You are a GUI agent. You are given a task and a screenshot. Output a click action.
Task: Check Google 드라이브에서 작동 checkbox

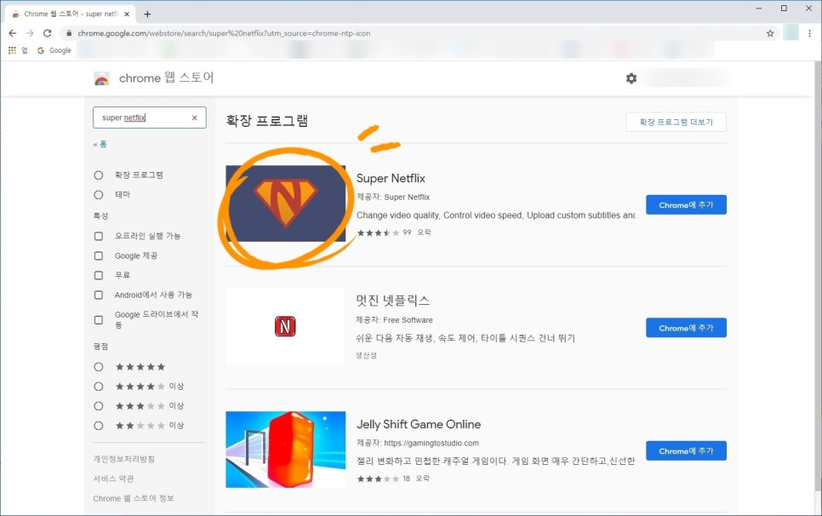point(99,320)
